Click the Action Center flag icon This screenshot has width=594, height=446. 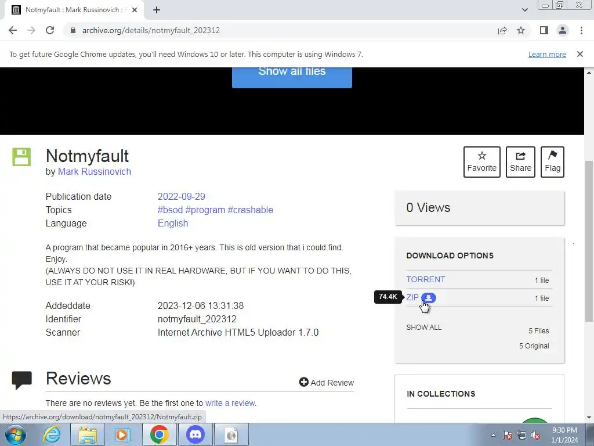(508, 435)
